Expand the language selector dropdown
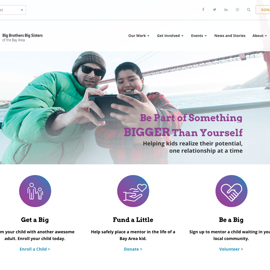 pos(13,10)
